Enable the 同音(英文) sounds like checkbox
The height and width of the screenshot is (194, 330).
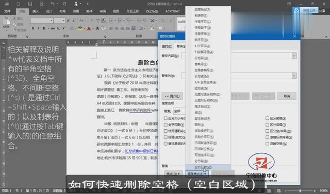click(166, 137)
